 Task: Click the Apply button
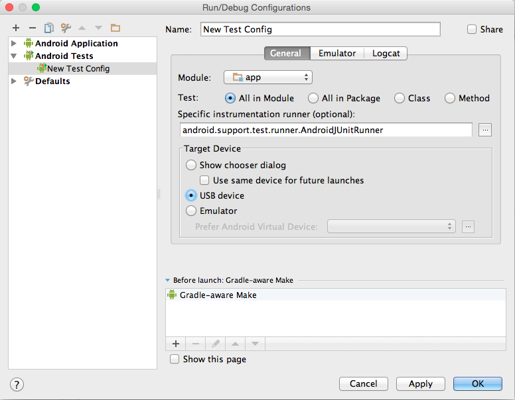pos(421,384)
